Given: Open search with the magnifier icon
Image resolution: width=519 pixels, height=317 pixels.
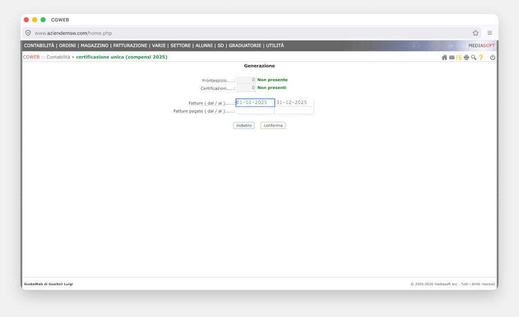Looking at the screenshot, I should 473,57.
